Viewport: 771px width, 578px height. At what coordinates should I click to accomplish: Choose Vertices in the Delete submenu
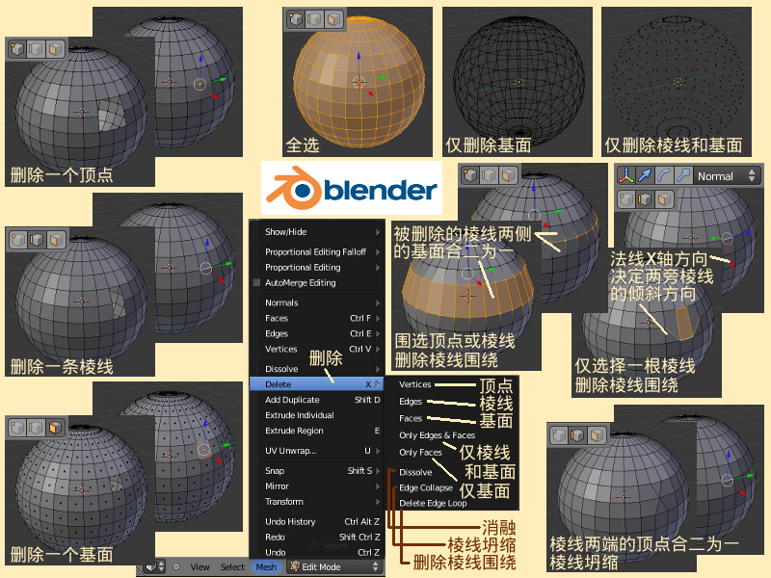click(415, 384)
